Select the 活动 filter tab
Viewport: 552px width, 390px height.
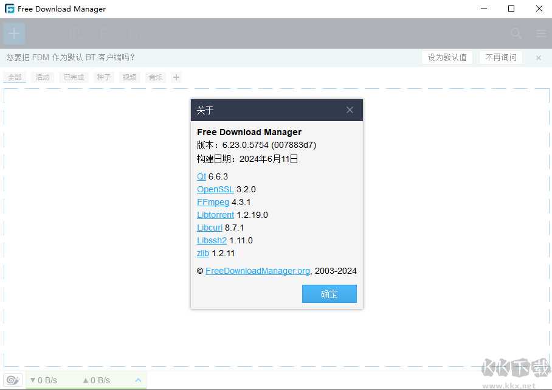tap(42, 77)
